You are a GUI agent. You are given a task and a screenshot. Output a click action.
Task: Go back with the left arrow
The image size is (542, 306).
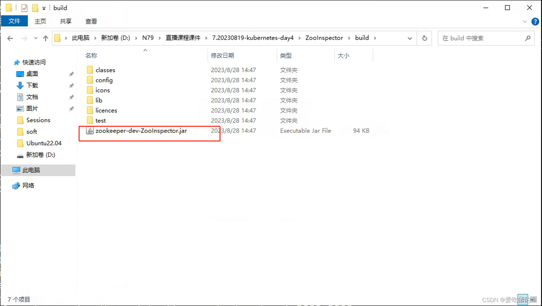[x=10, y=38]
